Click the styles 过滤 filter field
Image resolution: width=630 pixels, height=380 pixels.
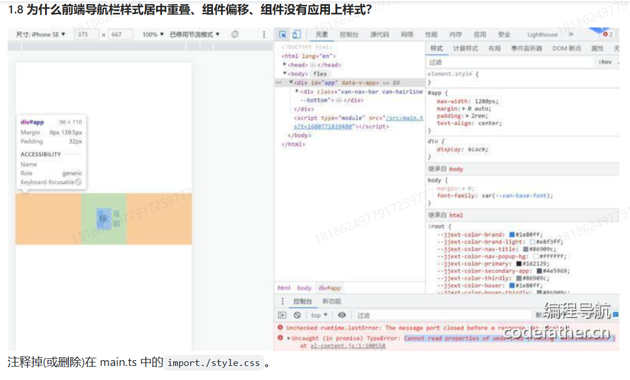(510, 63)
